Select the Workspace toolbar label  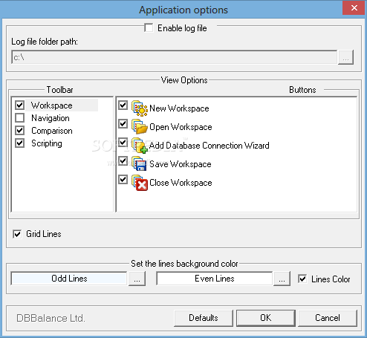pyautogui.click(x=52, y=105)
